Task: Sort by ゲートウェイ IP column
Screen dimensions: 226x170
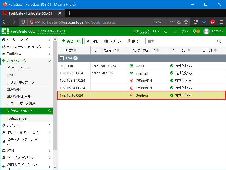Action: 109,50
